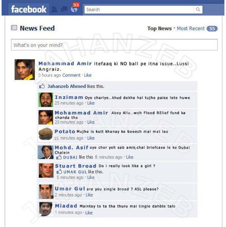The width and height of the screenshot is (226, 227).
Task: Open Stuart Broad's profile name link
Action: pos(76,166)
